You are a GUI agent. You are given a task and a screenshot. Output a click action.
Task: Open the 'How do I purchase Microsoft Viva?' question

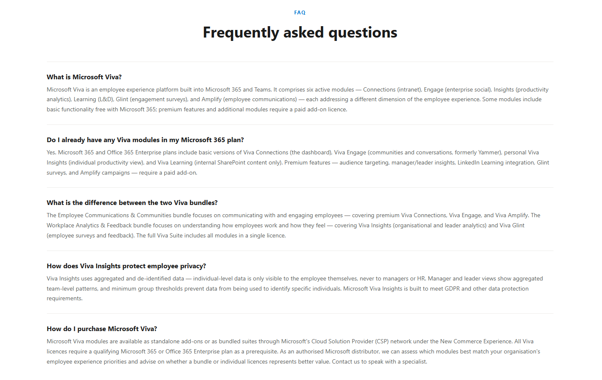click(x=102, y=329)
